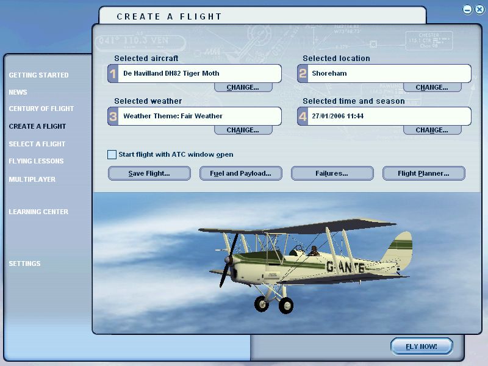
Task: Click the CREATE A FLIGHT title tab
Action: pyautogui.click(x=262, y=16)
